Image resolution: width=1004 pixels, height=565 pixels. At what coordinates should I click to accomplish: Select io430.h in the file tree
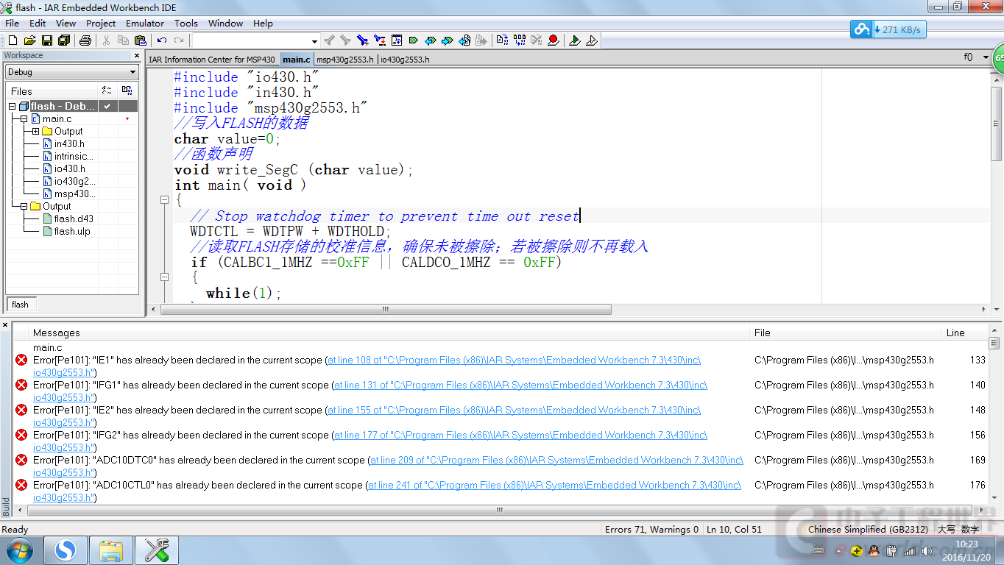coord(69,168)
